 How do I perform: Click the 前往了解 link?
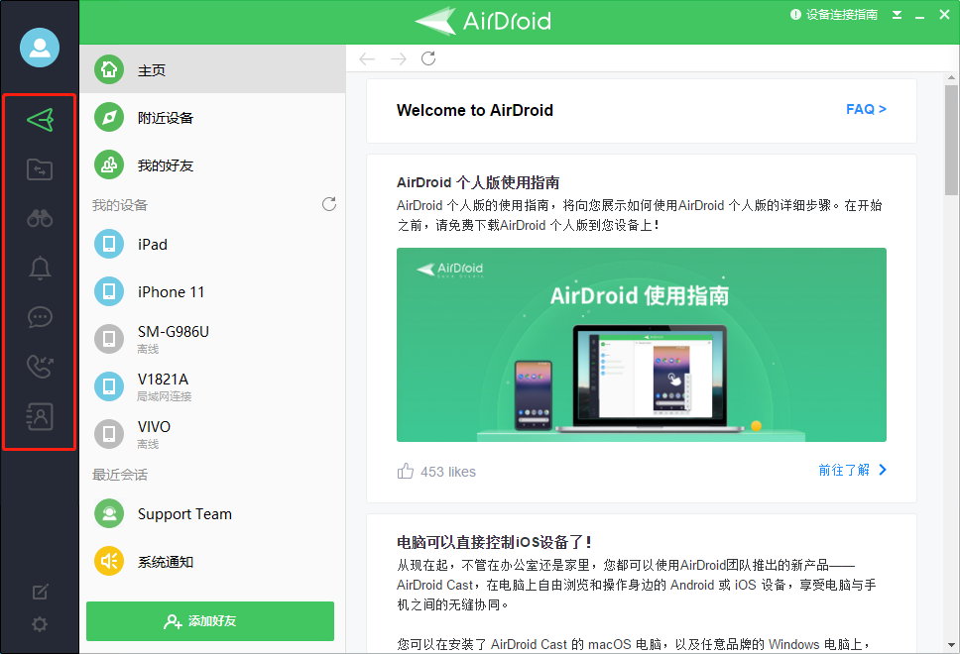852,470
